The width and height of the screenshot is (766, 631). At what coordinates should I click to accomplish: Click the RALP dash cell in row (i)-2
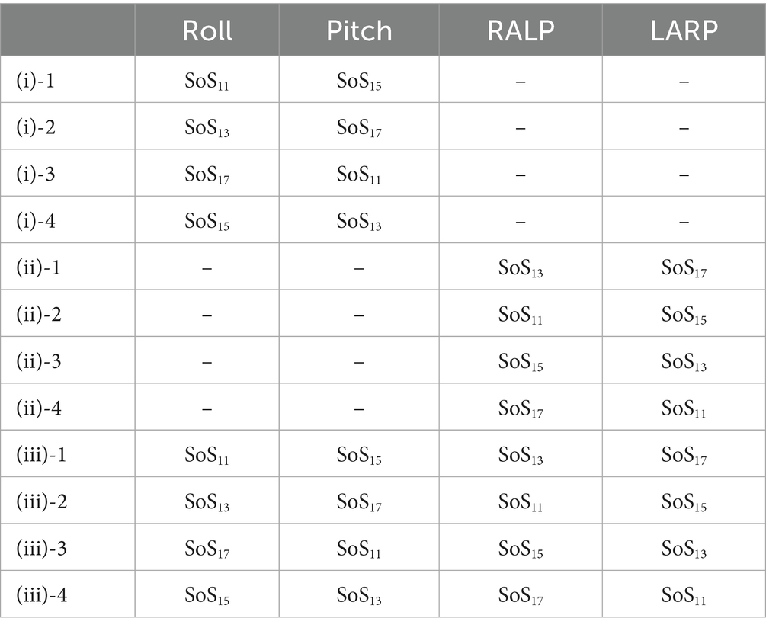point(521,128)
